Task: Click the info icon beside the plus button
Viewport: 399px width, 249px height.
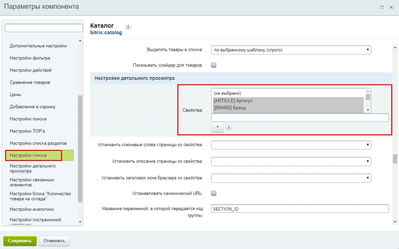Action: click(228, 127)
